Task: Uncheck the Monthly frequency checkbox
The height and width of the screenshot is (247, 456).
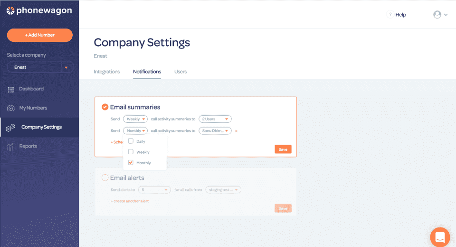Action: (131, 163)
